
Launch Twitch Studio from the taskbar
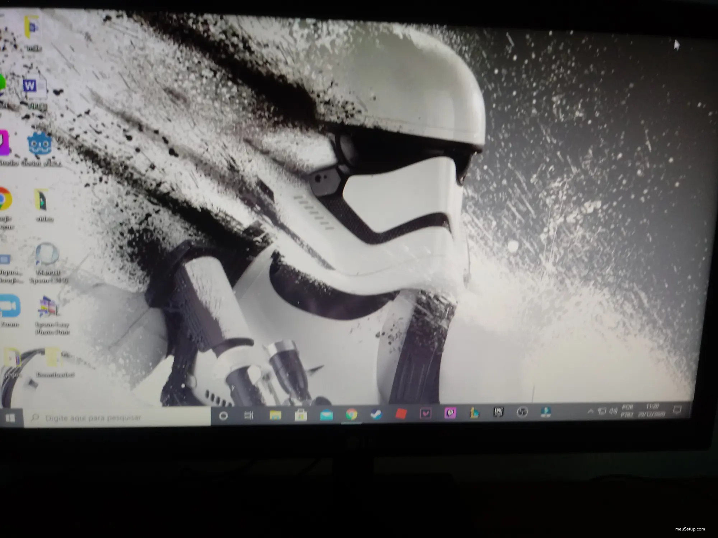[x=450, y=414]
